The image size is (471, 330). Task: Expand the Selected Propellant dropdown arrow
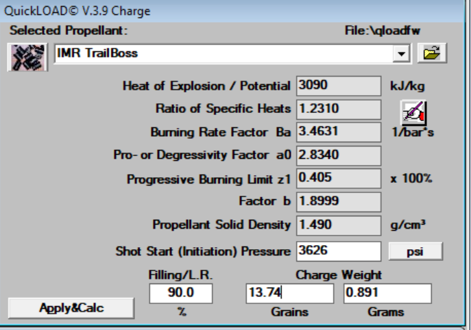click(x=401, y=53)
